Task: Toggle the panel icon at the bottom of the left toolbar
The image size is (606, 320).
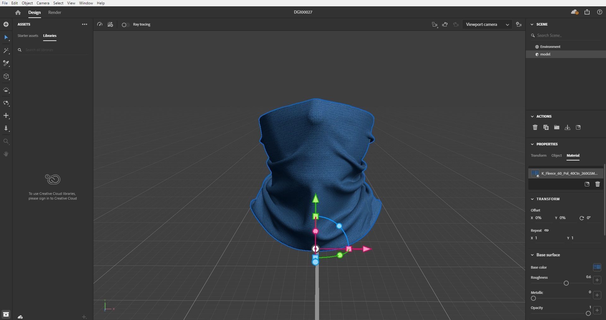Action: [x=6, y=314]
